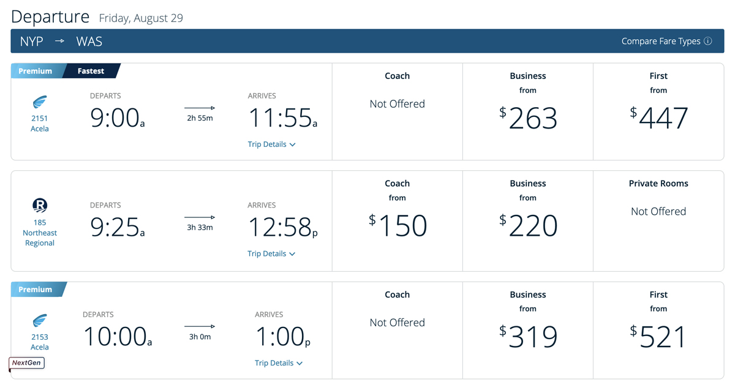Click the NYP to WAS route arrow
735x382 pixels.
click(59, 41)
